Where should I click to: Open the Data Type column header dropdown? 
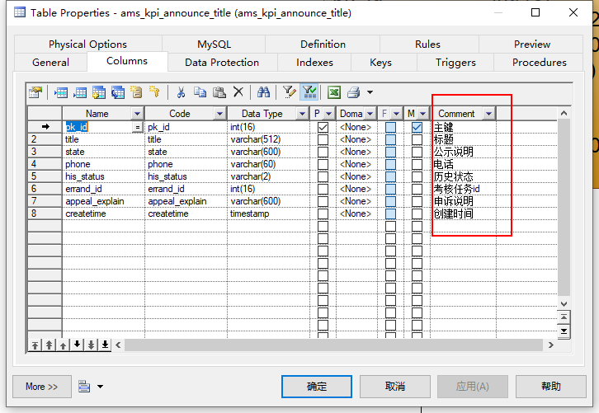click(x=302, y=114)
